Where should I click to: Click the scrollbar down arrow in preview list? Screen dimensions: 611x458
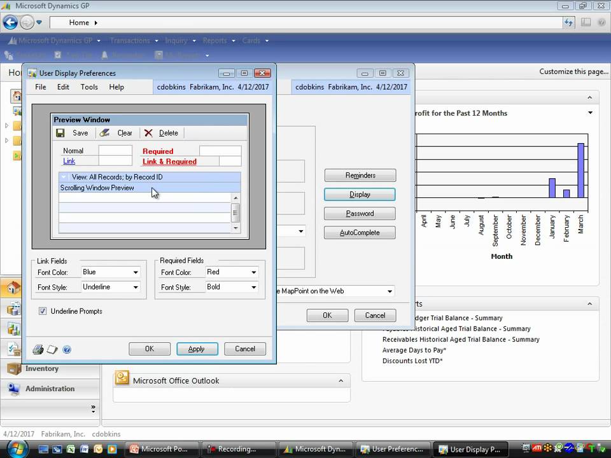tap(235, 228)
